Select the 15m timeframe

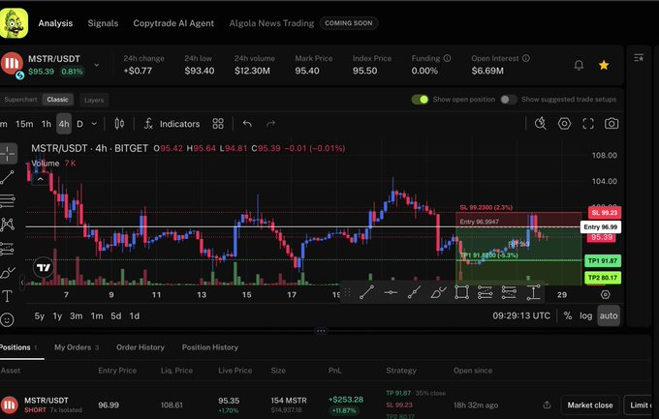pos(24,124)
